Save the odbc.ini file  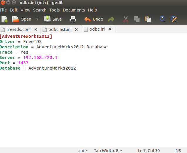53,19
